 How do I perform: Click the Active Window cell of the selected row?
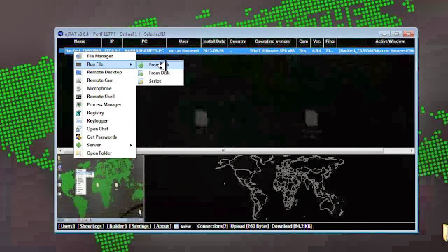click(377, 51)
